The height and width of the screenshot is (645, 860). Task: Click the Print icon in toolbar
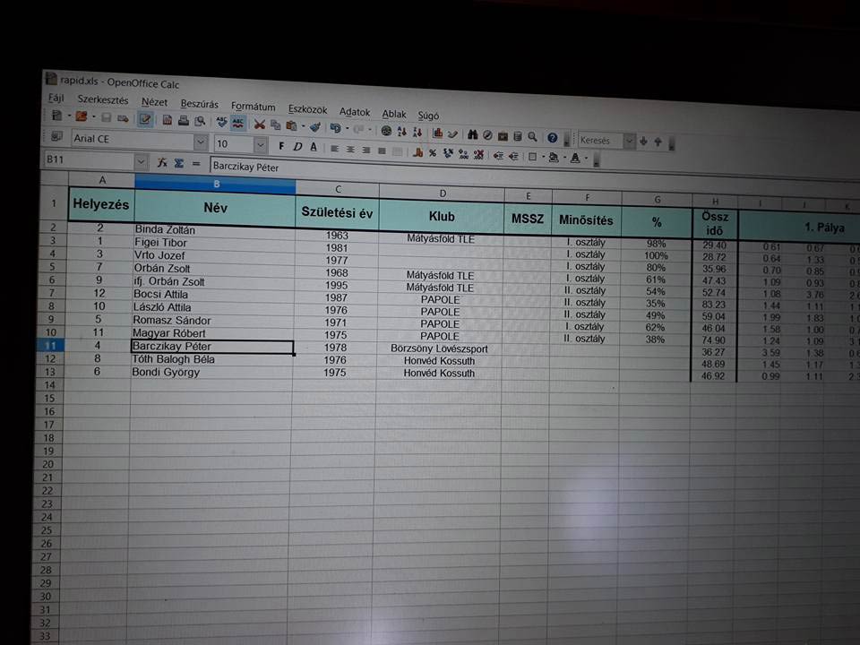tap(183, 121)
